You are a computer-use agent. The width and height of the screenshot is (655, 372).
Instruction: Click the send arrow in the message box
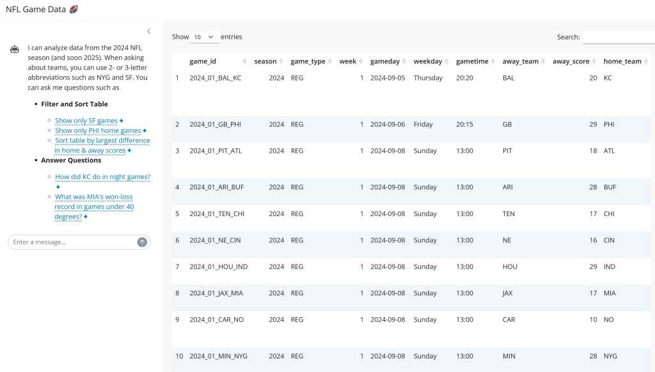(x=141, y=242)
